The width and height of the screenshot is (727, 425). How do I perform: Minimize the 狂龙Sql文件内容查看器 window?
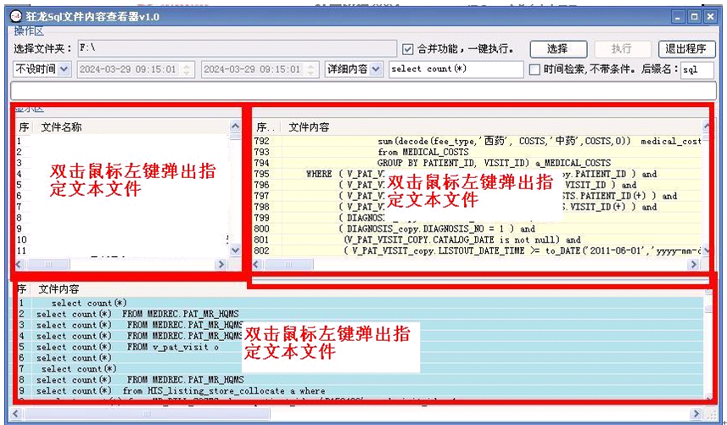[x=678, y=17]
